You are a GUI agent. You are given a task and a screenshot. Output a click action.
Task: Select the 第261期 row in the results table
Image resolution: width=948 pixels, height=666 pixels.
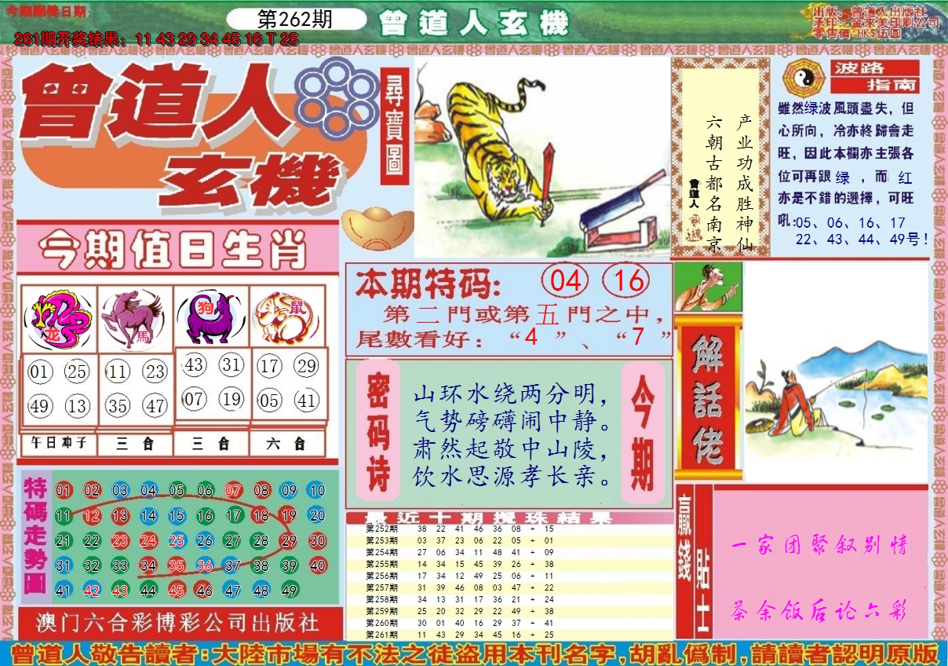coord(510,634)
